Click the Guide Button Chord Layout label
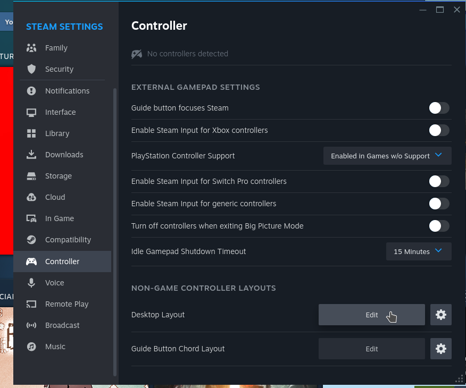 178,349
